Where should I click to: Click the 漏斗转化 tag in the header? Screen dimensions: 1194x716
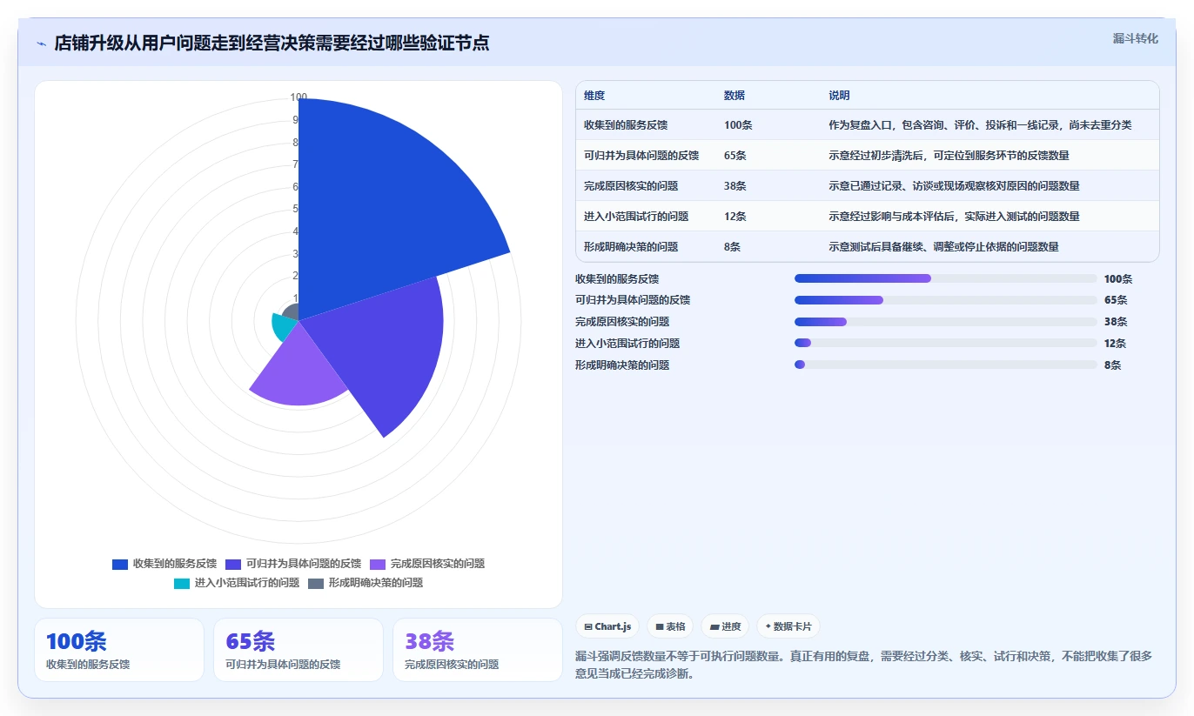pyautogui.click(x=1135, y=38)
